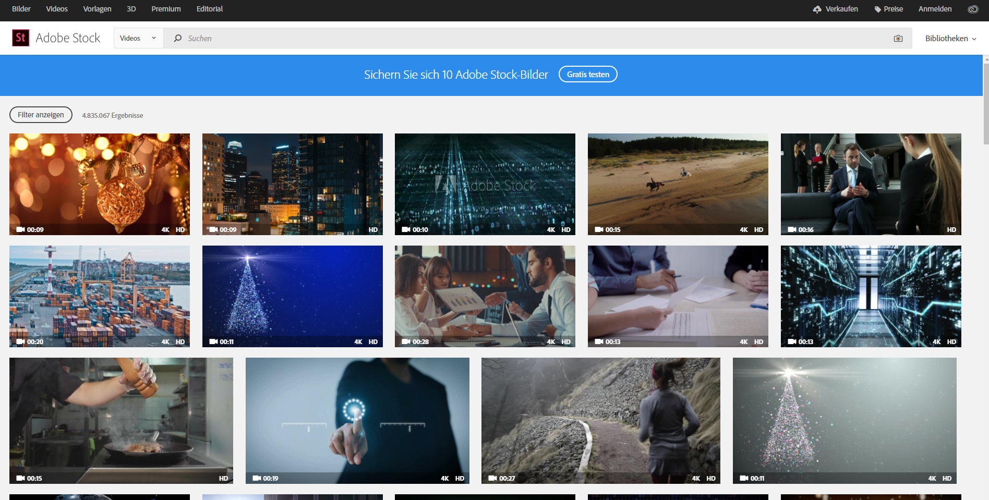Open the server room corridor thumbnail
The height and width of the screenshot is (500, 989).
[x=871, y=296]
